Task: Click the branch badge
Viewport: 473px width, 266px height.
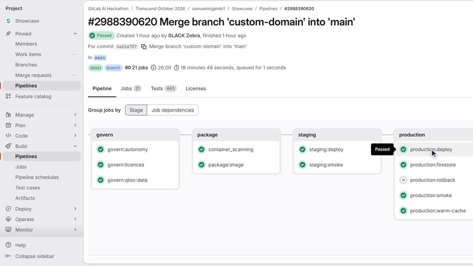Action: (x=113, y=68)
